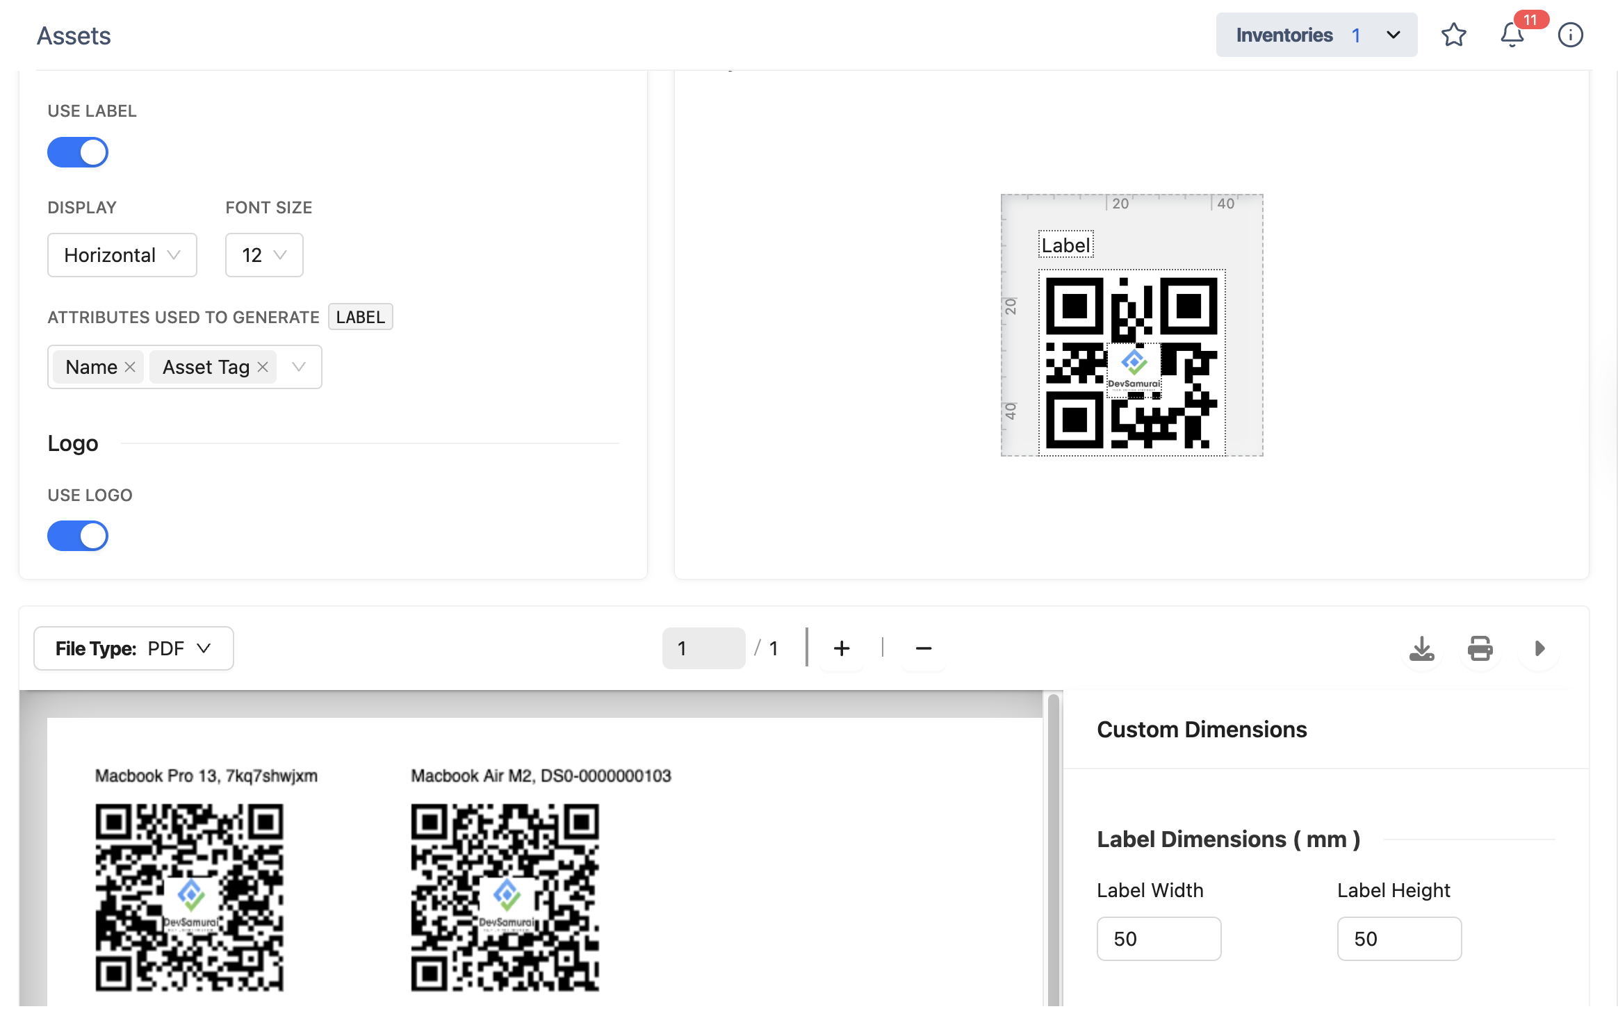Download the generated PDF file
This screenshot has height=1009, width=1618.
tap(1421, 648)
